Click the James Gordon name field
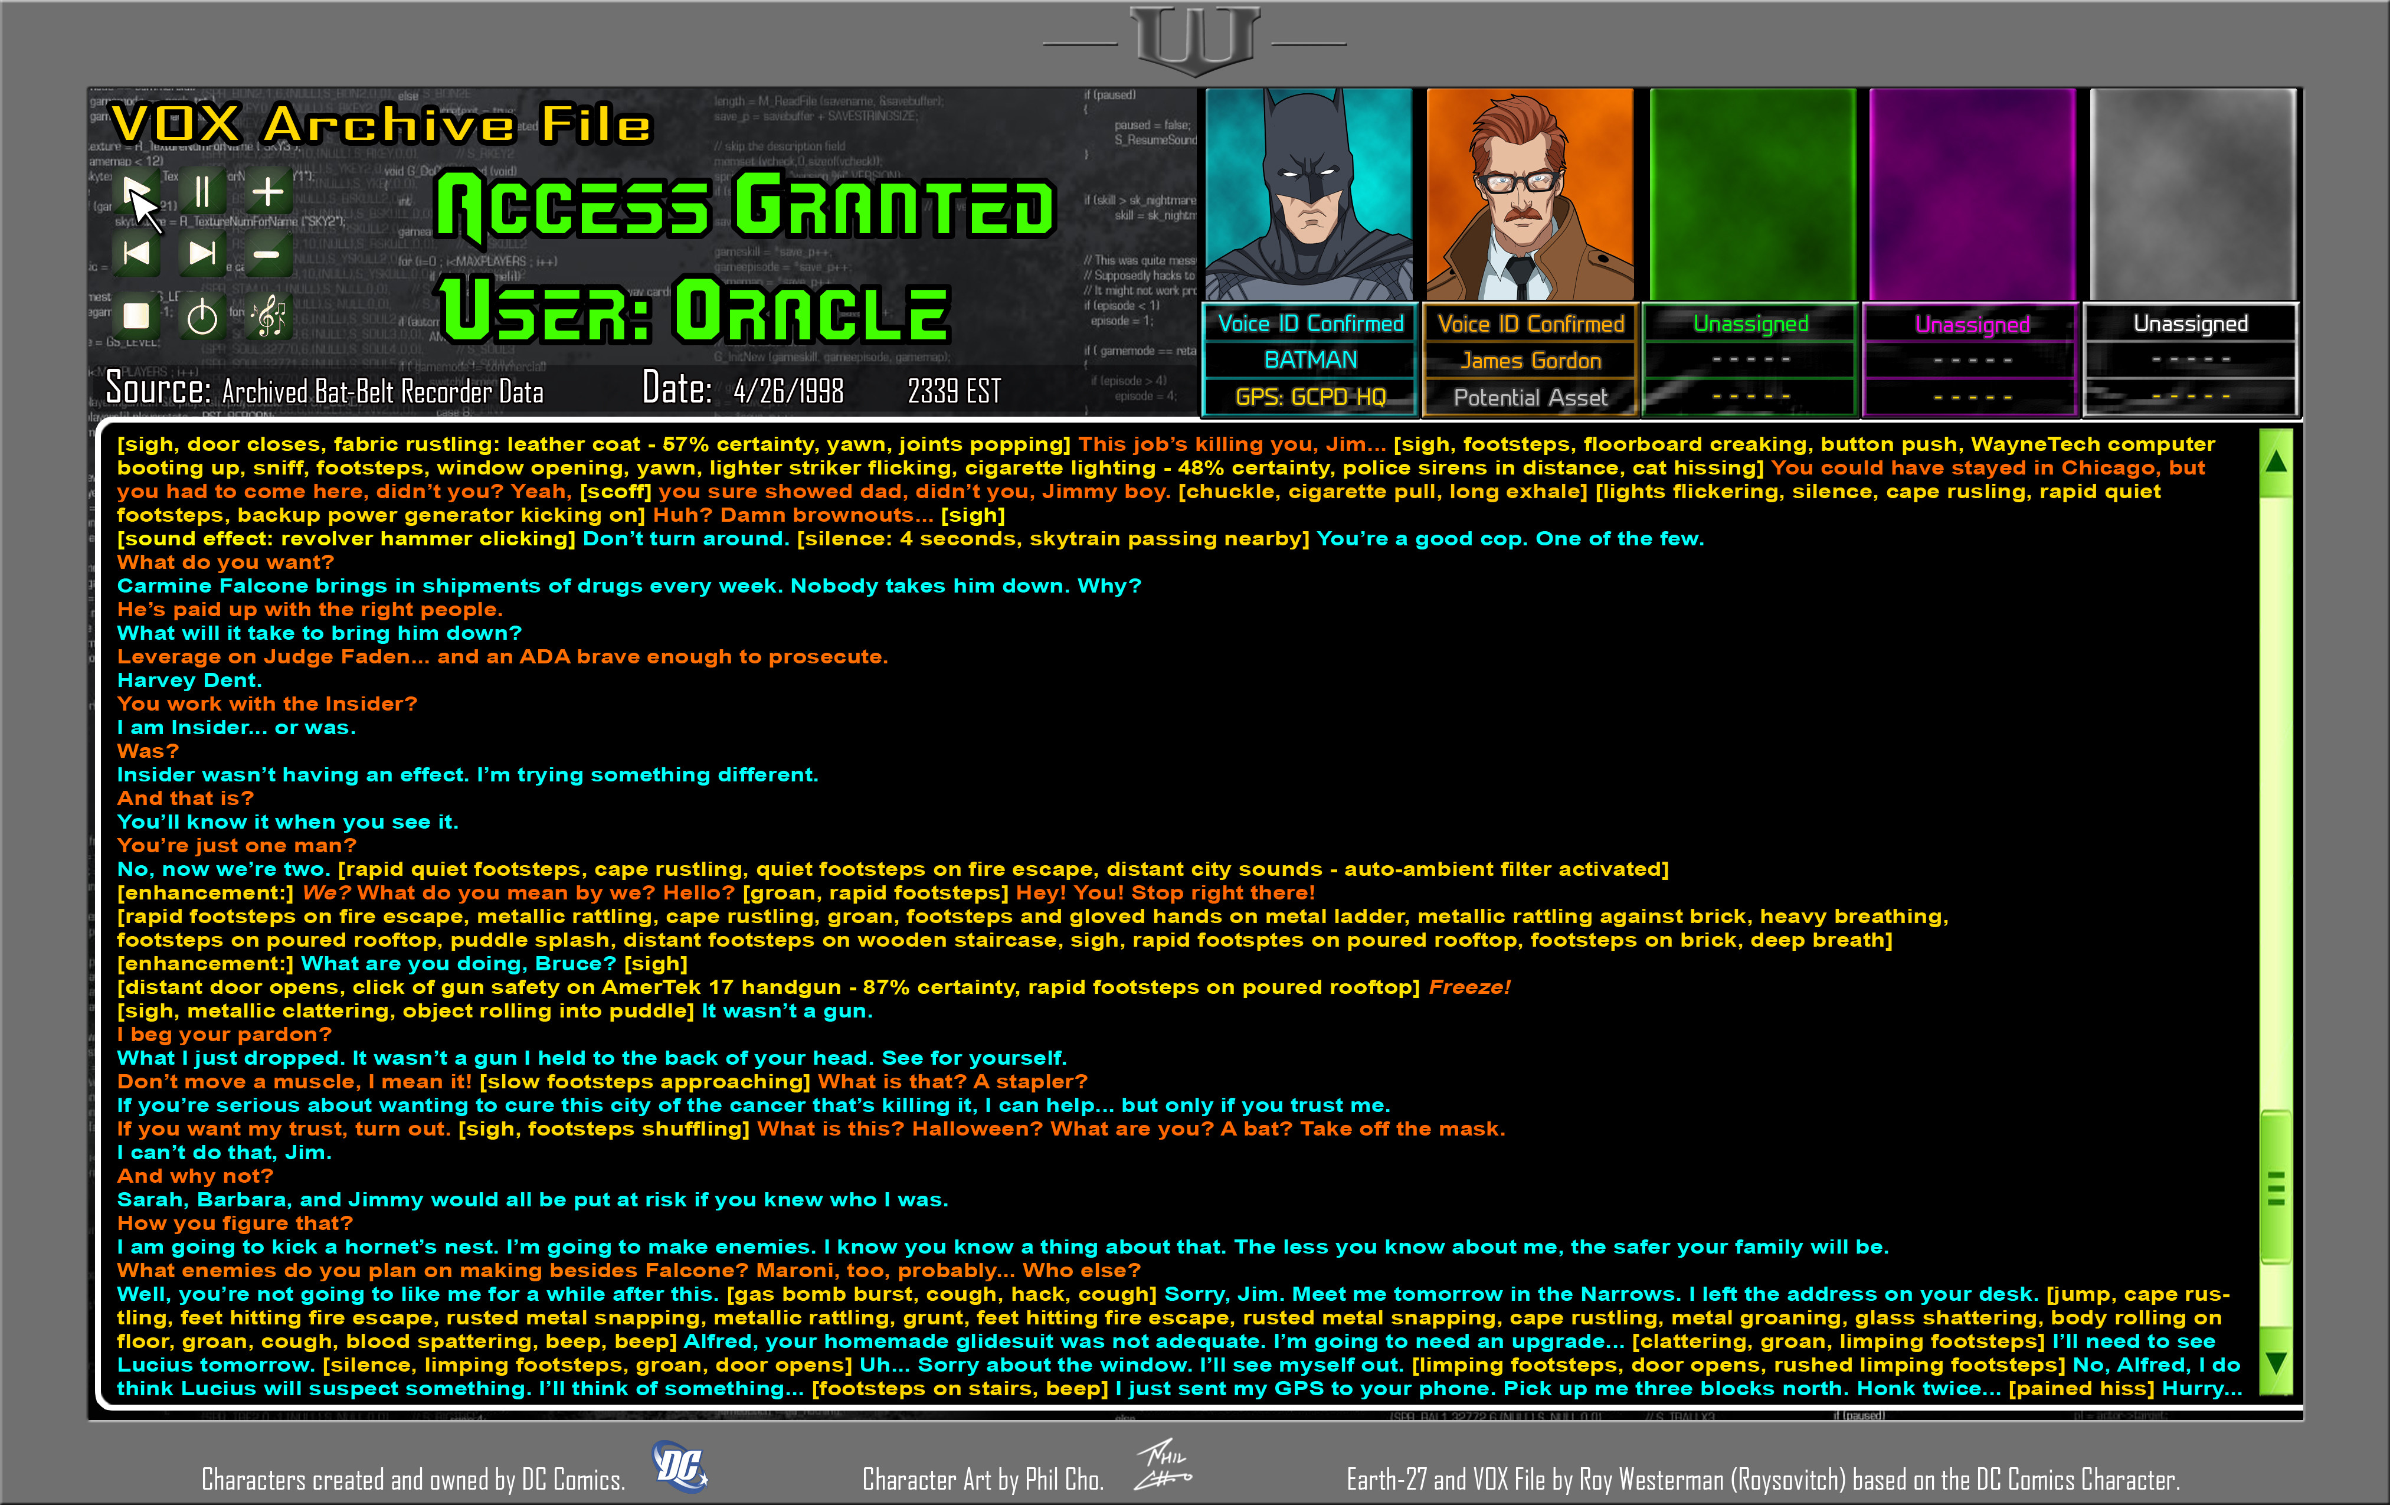The image size is (2390, 1505). (1530, 361)
